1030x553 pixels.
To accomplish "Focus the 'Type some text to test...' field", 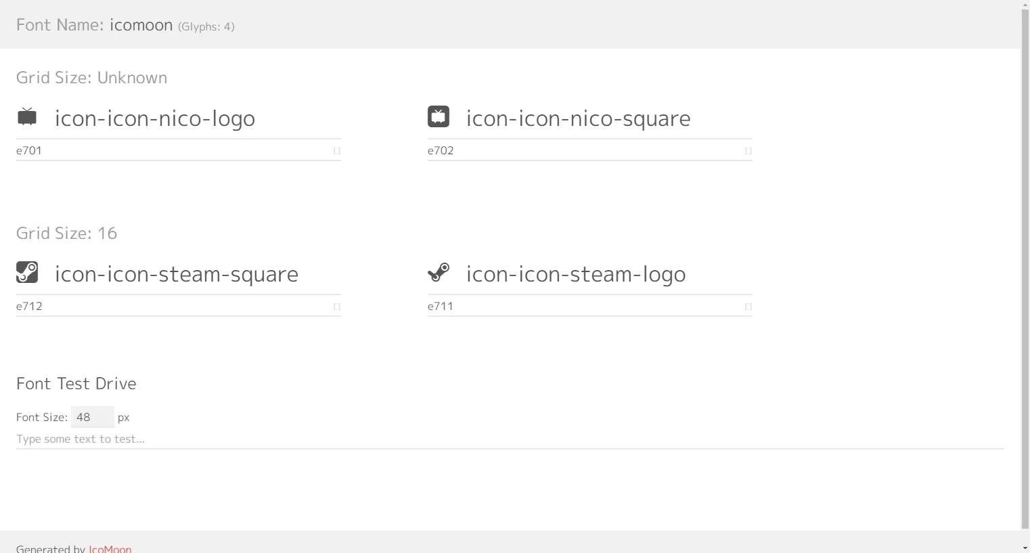I will click(x=510, y=439).
